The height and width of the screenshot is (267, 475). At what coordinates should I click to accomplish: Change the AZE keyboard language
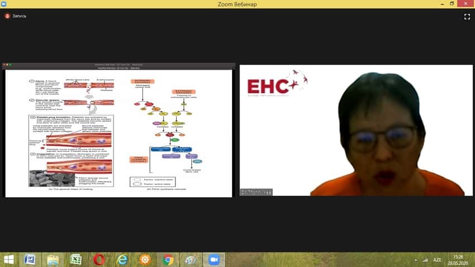click(437, 260)
